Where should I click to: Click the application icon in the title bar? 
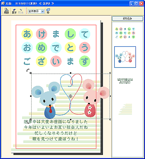coord(3,3)
